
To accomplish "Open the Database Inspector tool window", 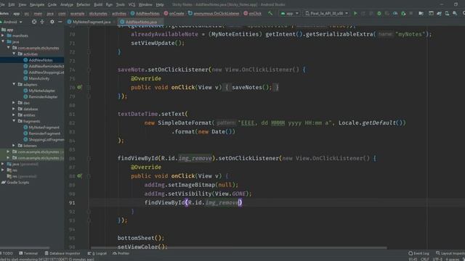I will (62, 253).
